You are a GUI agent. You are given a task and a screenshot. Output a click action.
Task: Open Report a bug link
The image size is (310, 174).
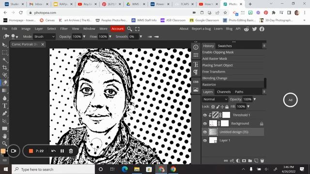tap(201, 29)
